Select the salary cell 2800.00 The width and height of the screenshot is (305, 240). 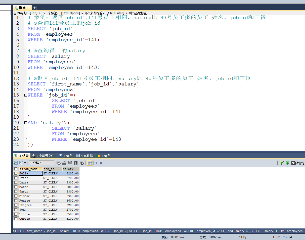coord(71,187)
